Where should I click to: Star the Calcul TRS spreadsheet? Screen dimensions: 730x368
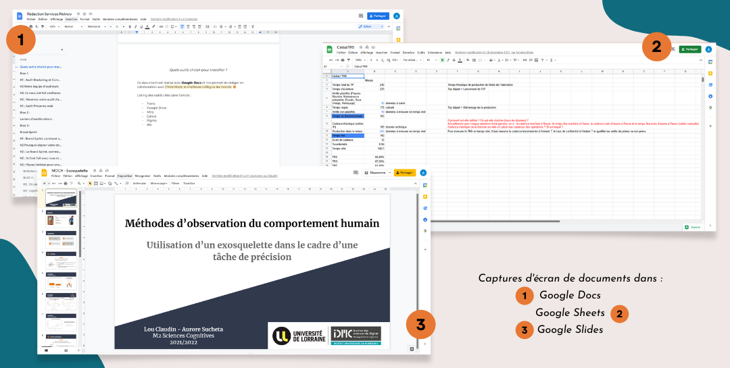(361, 47)
